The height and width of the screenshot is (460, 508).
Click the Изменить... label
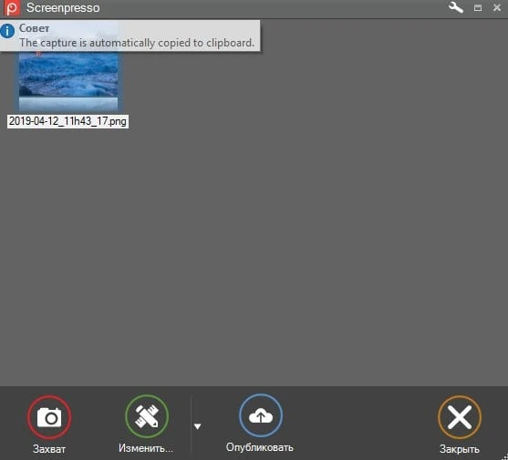pos(146,448)
